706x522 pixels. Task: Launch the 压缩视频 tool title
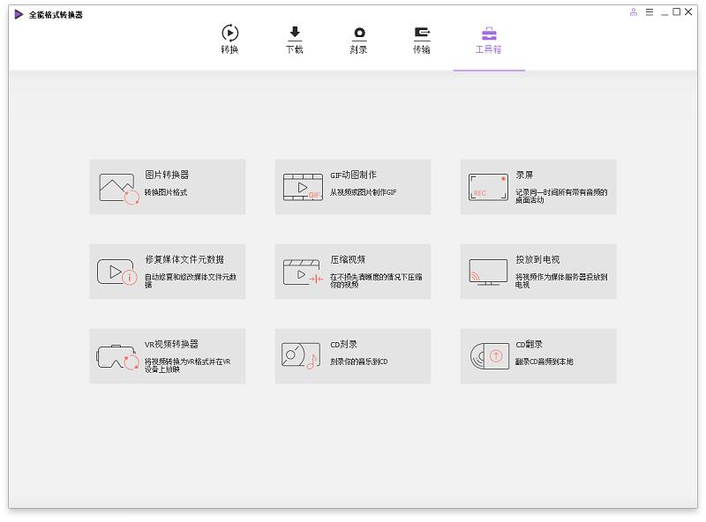[348, 259]
